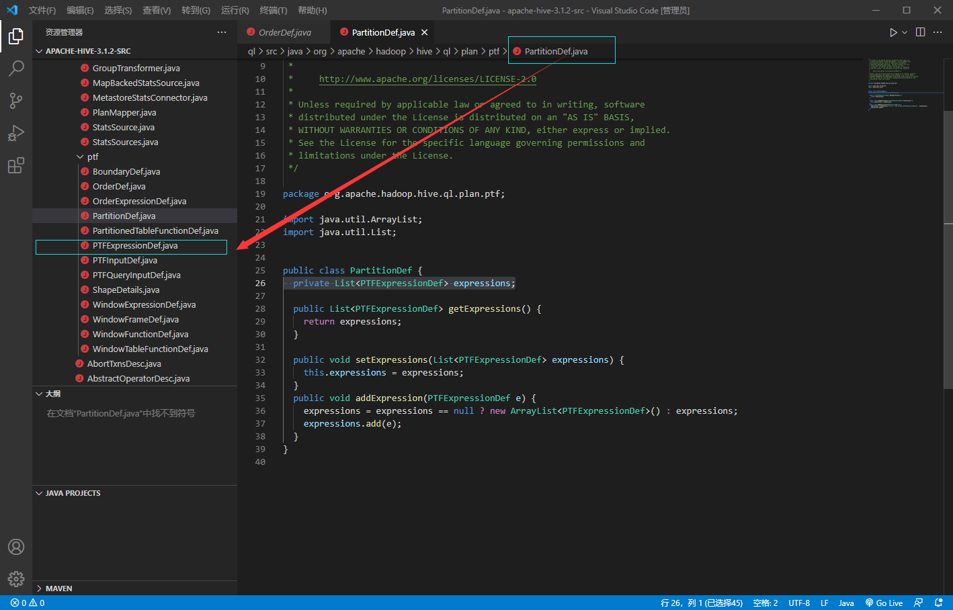Image resolution: width=953 pixels, height=610 pixels.
Task: Select the PartitionDef.java editor tab
Action: 383,32
